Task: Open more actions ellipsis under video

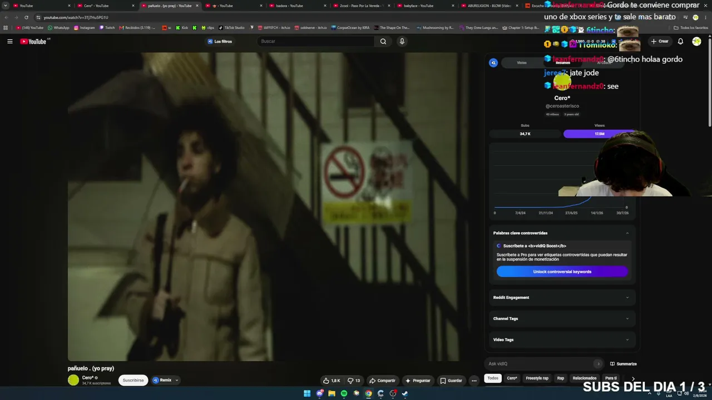Action: 474,381
